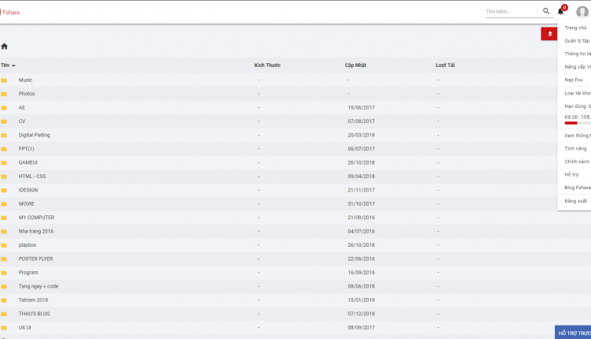591x339 pixels.
Task: Click the THAO'S BLOG folder icon
Action: pos(4,314)
